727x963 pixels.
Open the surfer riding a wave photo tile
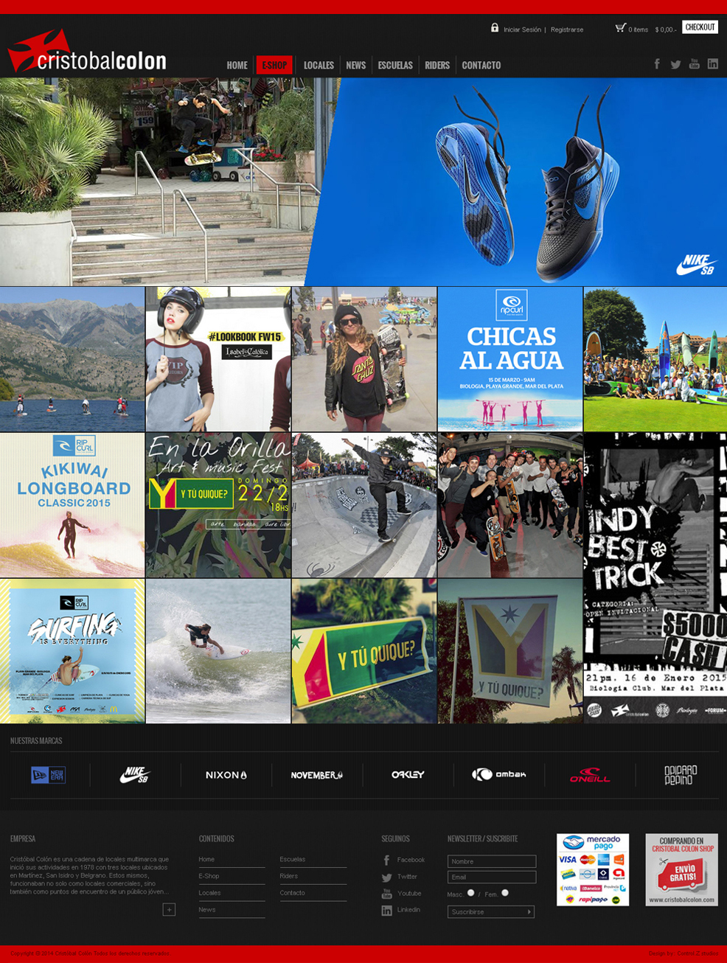click(218, 651)
